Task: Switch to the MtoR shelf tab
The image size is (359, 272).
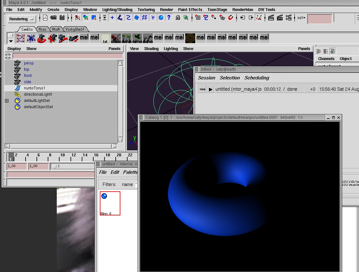Action: click(x=56, y=29)
